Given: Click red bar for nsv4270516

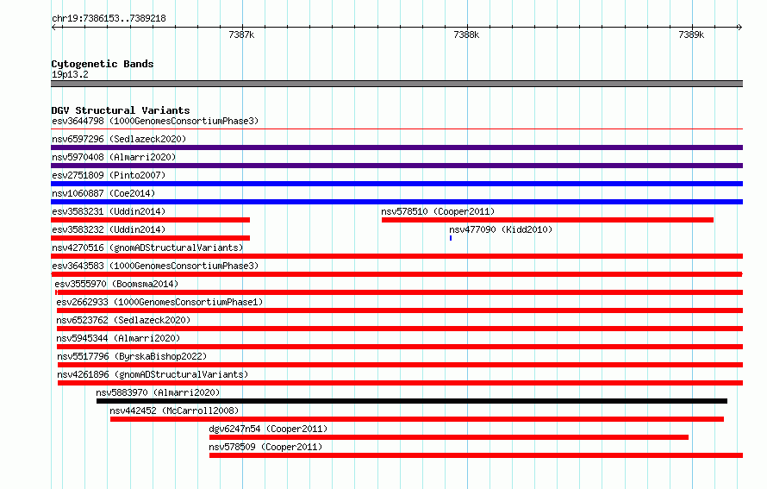Looking at the screenshot, I should [x=396, y=256].
